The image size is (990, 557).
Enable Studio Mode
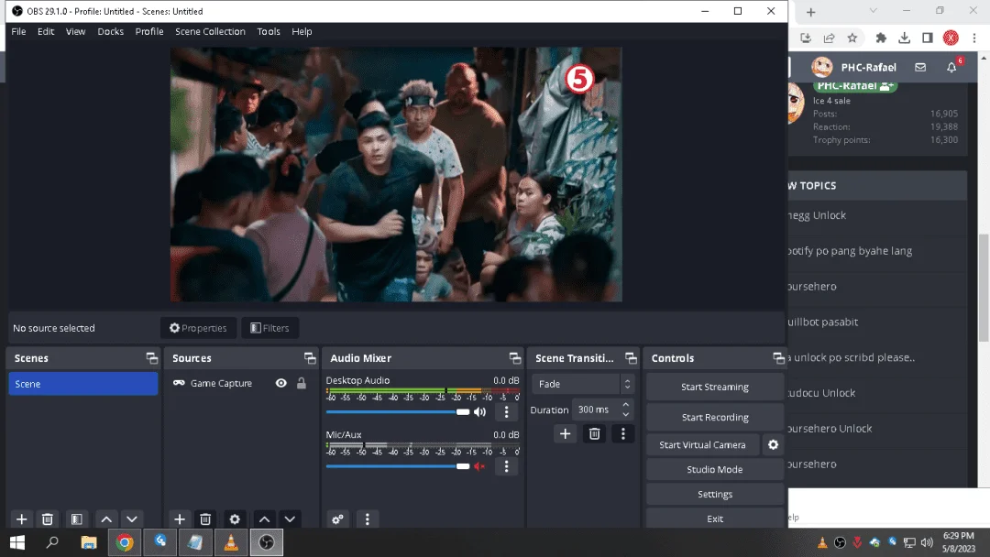click(715, 469)
